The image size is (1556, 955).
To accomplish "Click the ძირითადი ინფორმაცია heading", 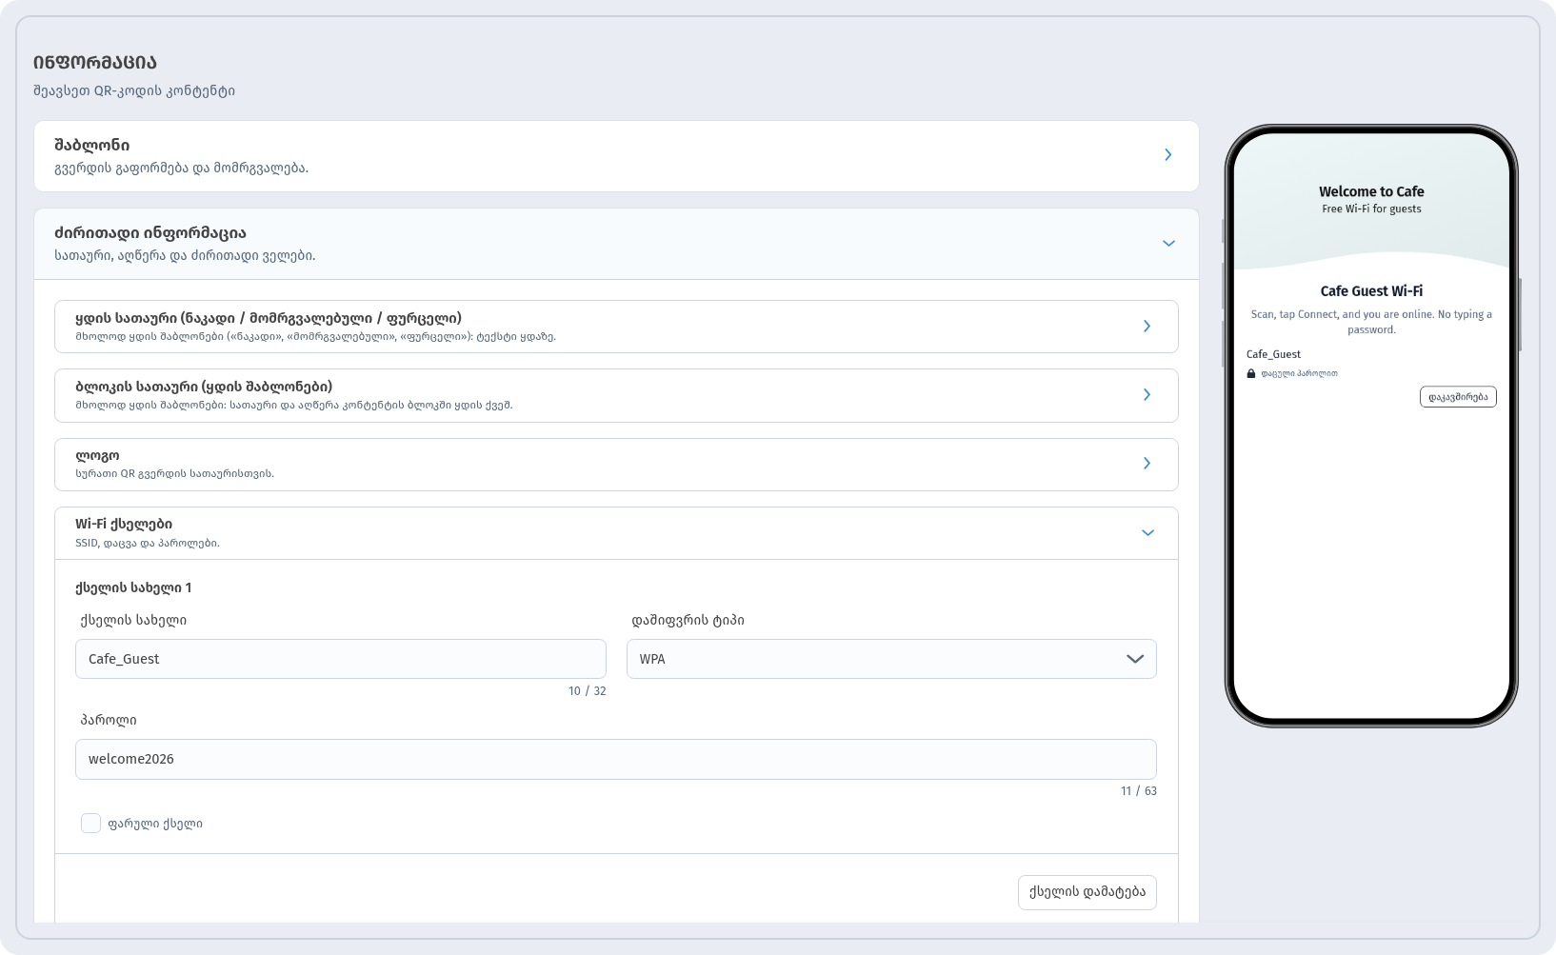I will 150,233.
